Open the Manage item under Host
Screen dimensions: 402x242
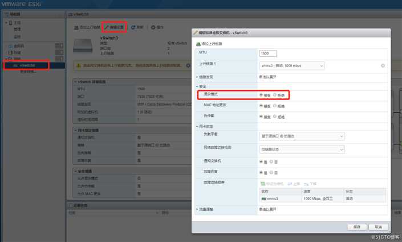[x=17, y=30]
